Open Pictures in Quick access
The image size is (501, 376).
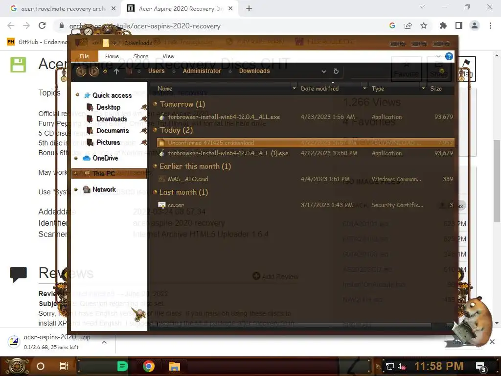[x=108, y=142]
